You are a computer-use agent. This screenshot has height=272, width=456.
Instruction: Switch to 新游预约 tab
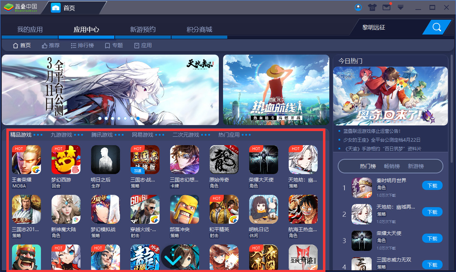pos(143,30)
